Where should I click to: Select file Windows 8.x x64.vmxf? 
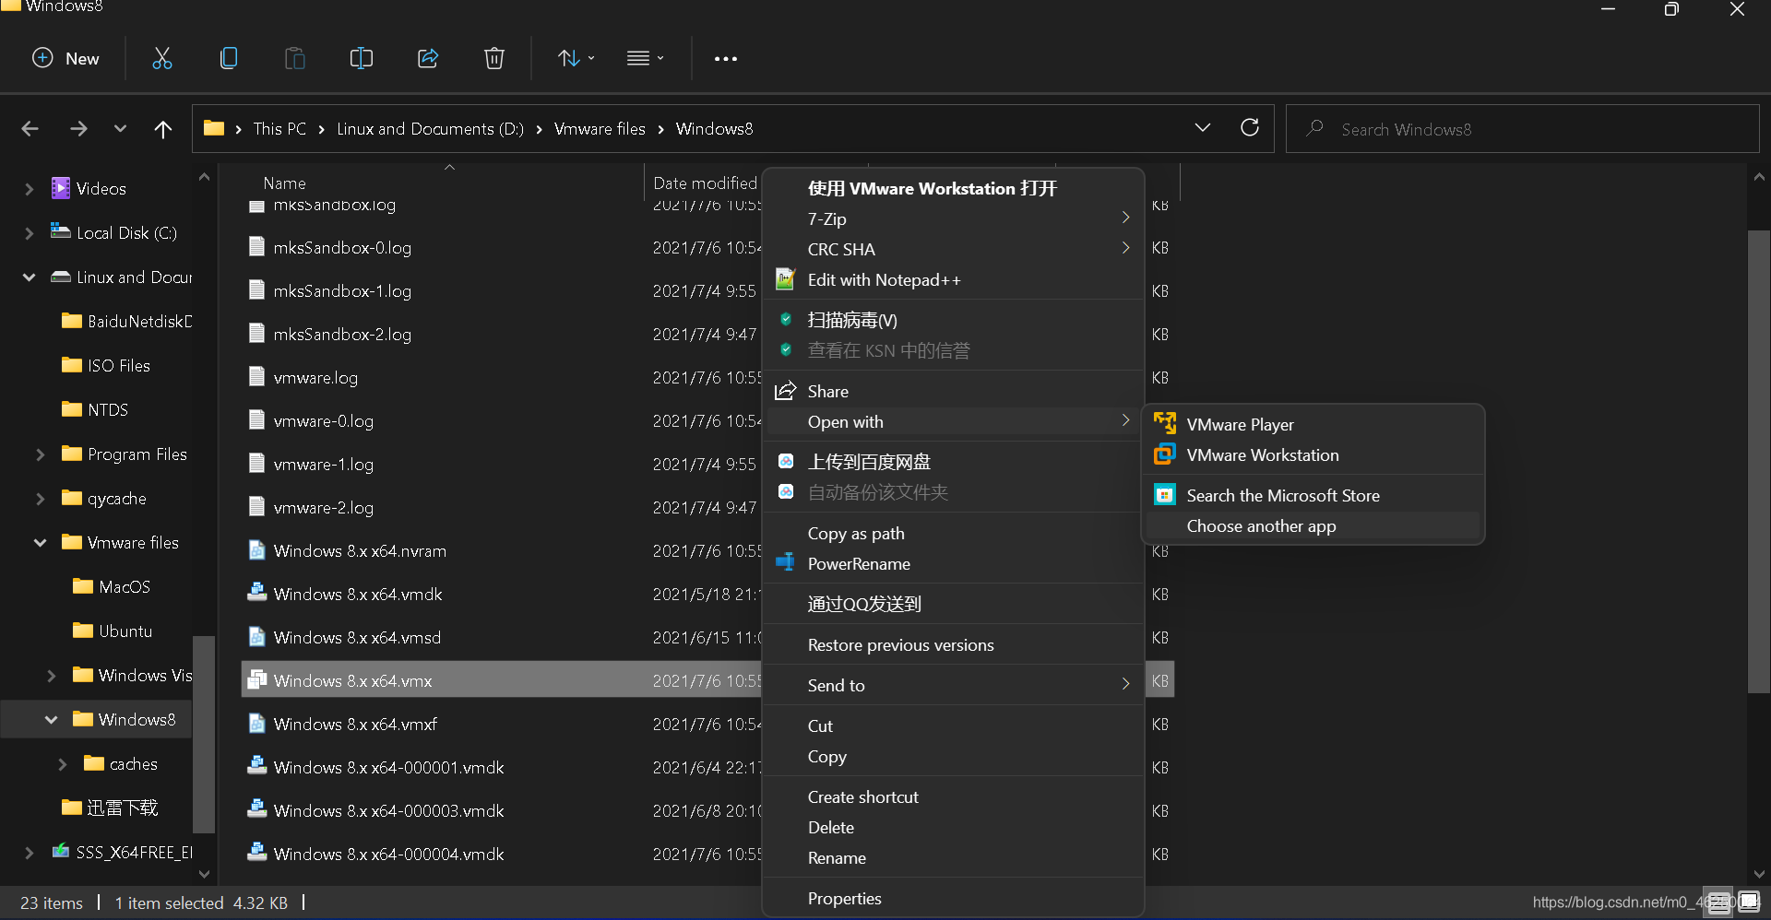[355, 725]
